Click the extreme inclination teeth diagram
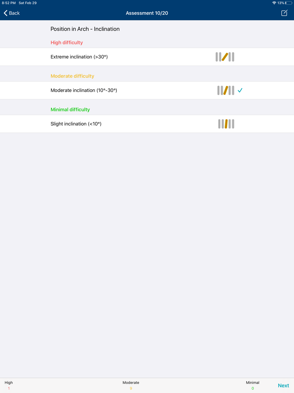294x393 pixels. 225,57
